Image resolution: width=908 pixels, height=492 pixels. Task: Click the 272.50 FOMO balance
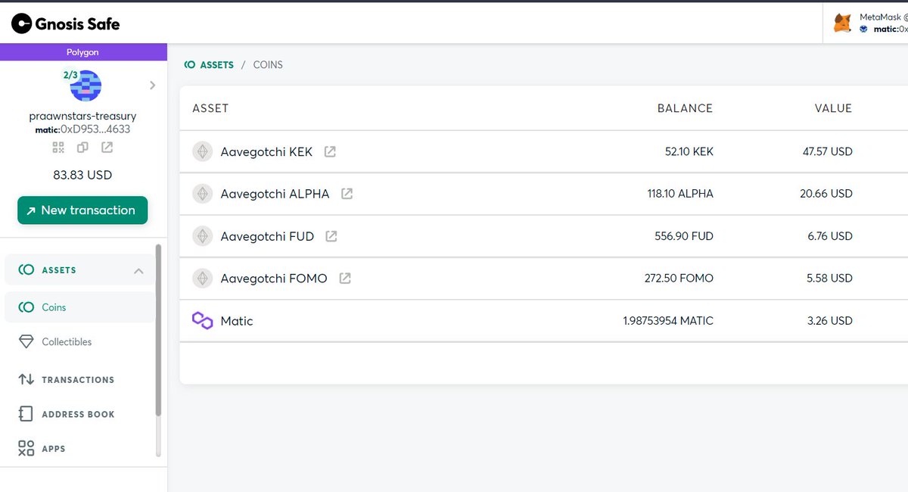(x=679, y=279)
